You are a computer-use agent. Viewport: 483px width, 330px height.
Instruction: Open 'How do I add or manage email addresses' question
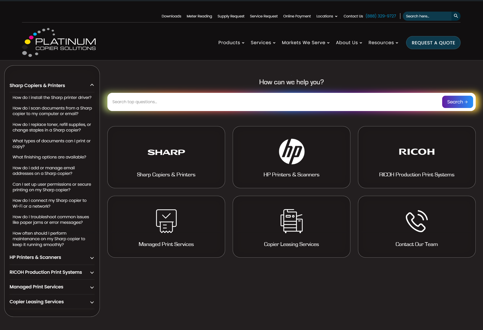pyautogui.click(x=44, y=171)
